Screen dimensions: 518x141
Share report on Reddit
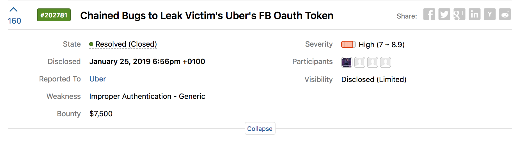[x=505, y=14]
